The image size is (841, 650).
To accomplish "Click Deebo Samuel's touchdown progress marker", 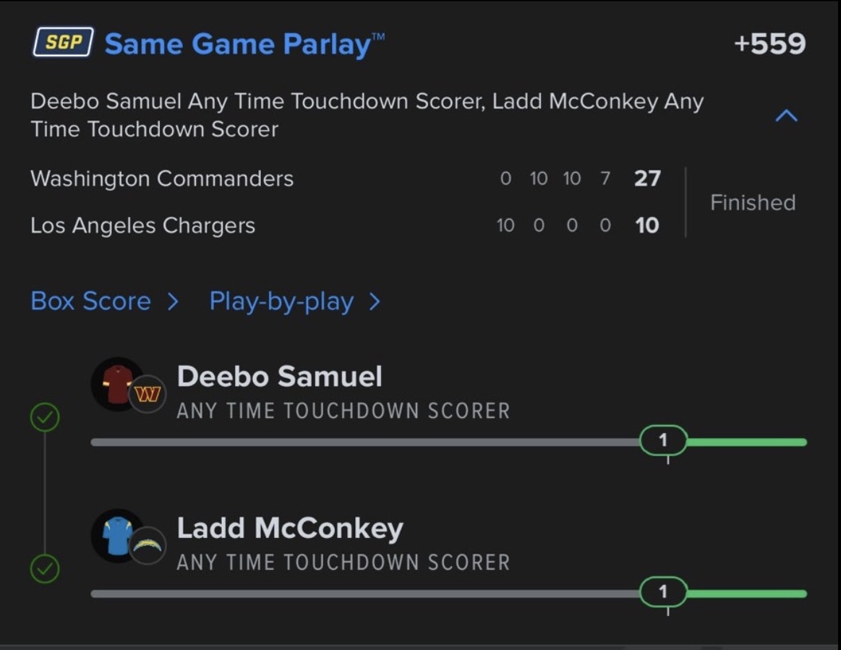I will point(663,440).
